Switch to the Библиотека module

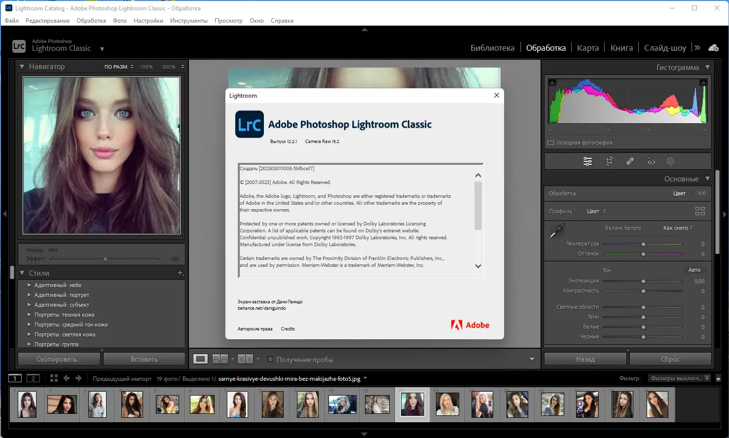pos(492,48)
